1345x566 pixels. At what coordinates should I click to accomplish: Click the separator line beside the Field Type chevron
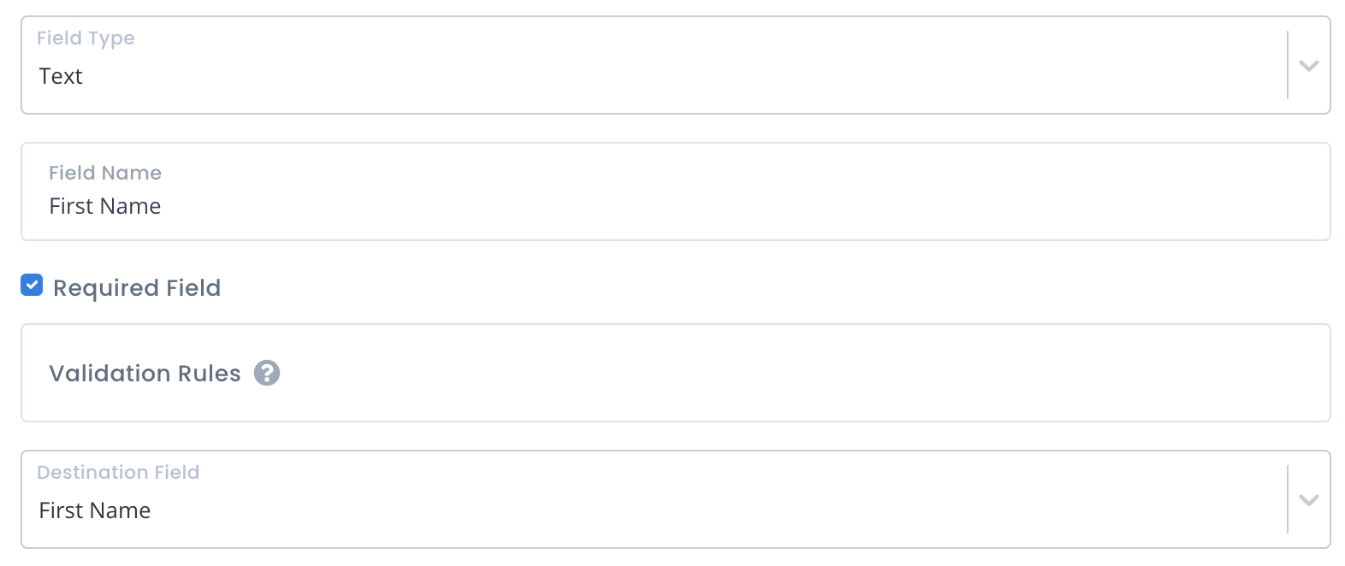click(x=1288, y=65)
